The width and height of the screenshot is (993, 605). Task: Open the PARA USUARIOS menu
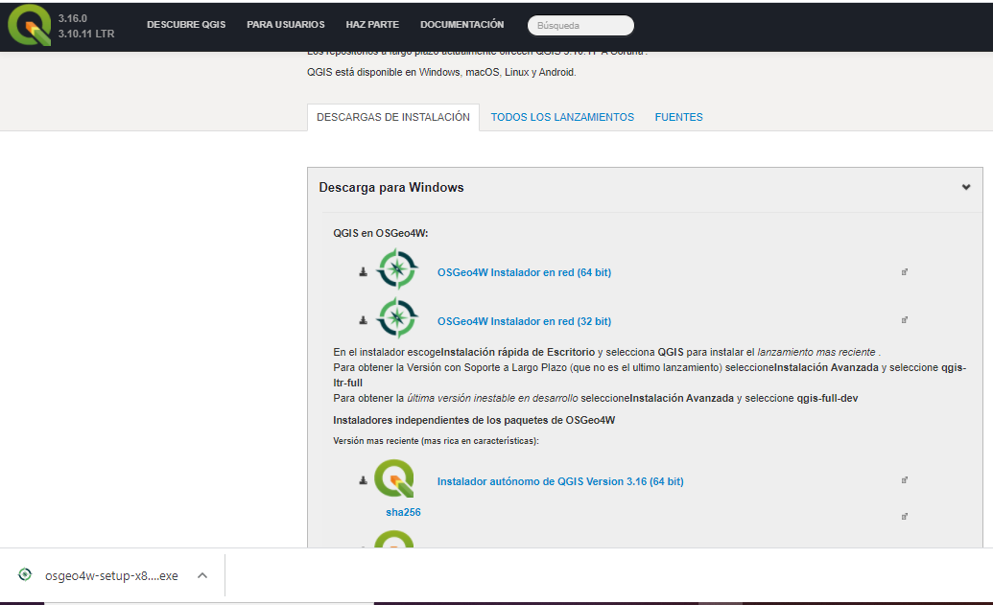point(286,25)
